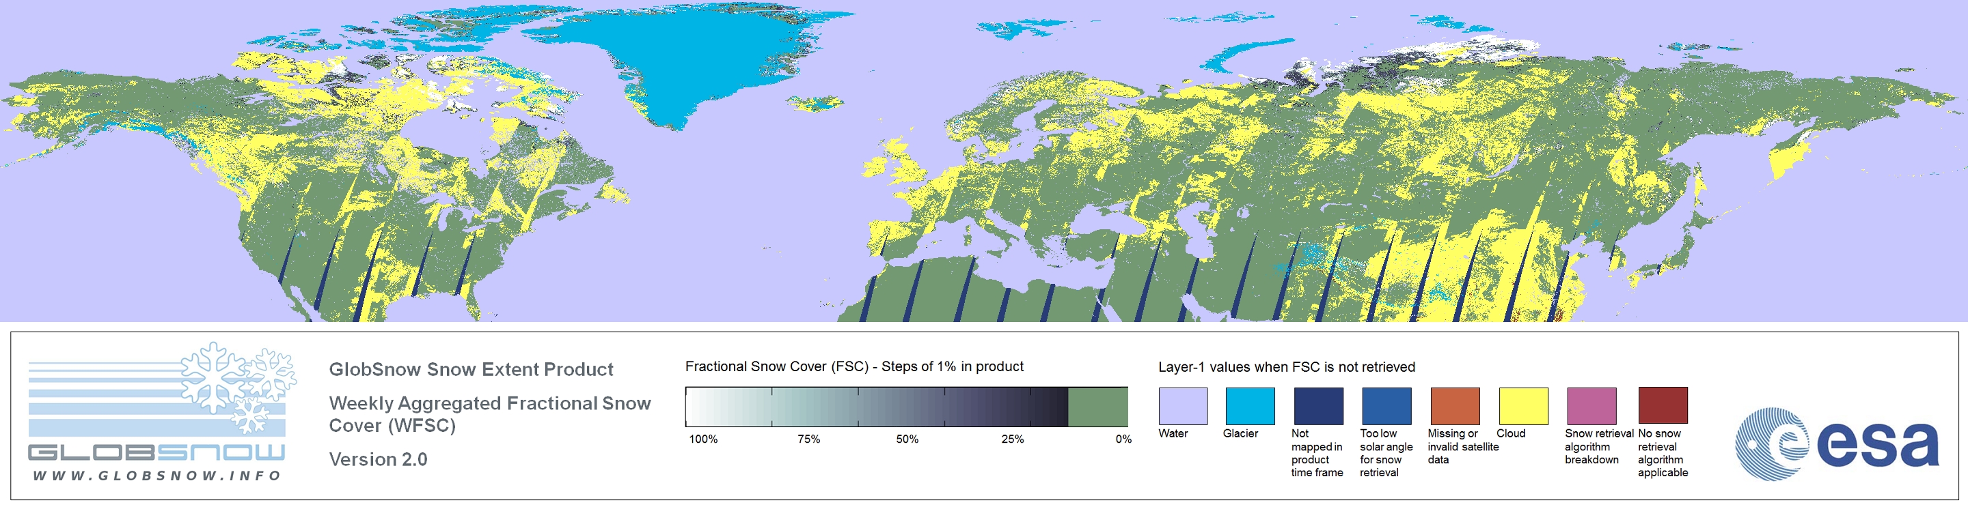
Task: Click the 'Glacier' legend label
Action: [x=1240, y=433]
